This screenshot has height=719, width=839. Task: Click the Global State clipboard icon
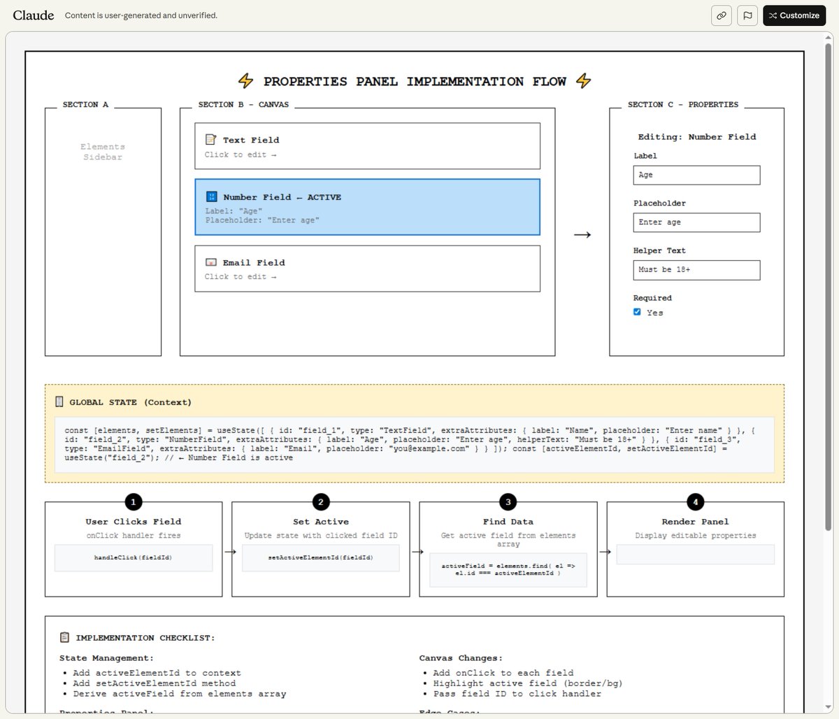(x=59, y=402)
